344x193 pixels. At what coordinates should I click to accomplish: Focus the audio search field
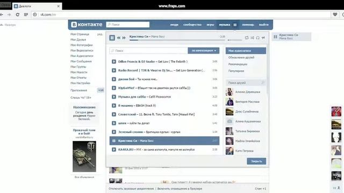coord(148,50)
